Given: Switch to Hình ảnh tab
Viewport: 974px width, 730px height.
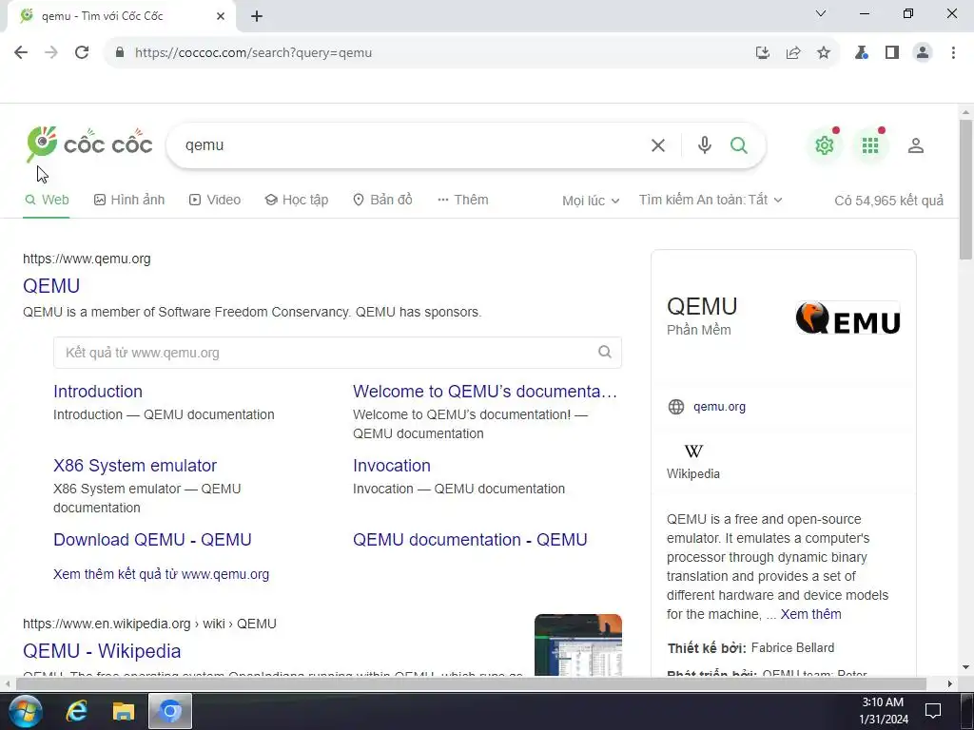Looking at the screenshot, I should (129, 200).
